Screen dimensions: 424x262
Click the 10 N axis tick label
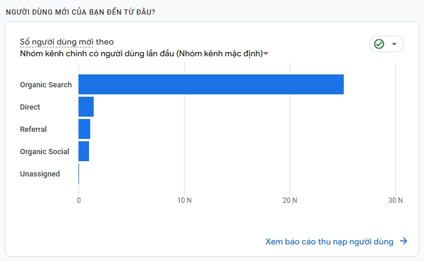pos(184,200)
